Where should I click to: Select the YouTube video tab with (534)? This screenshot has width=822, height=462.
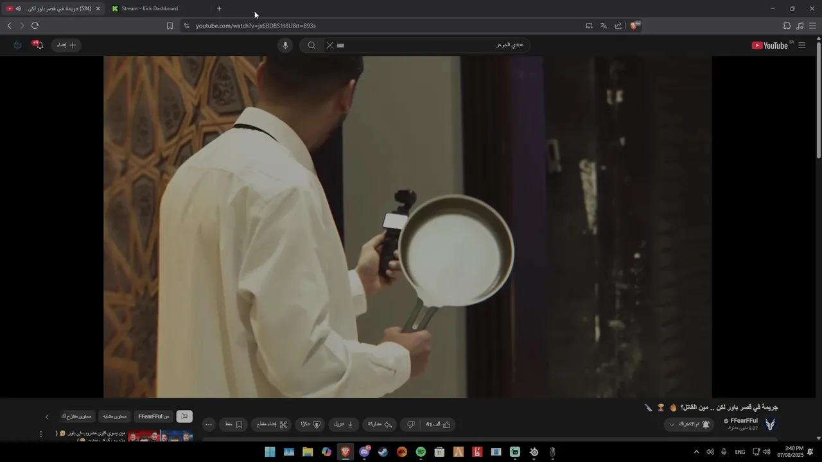click(53, 8)
